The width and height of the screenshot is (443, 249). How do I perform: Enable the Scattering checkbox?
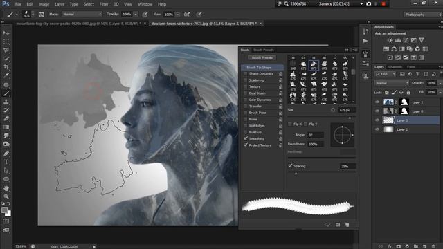coord(245,80)
